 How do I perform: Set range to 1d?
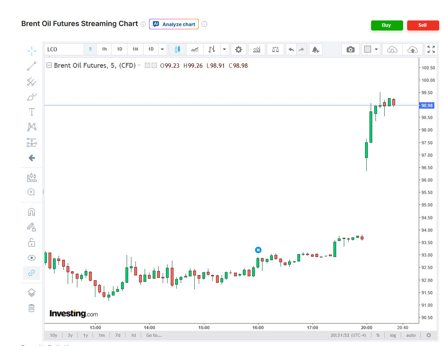(133, 335)
